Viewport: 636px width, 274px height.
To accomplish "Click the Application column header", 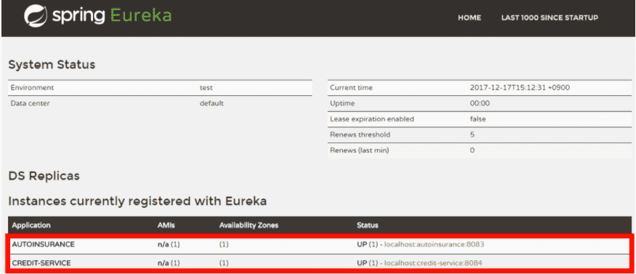I will pos(31,225).
